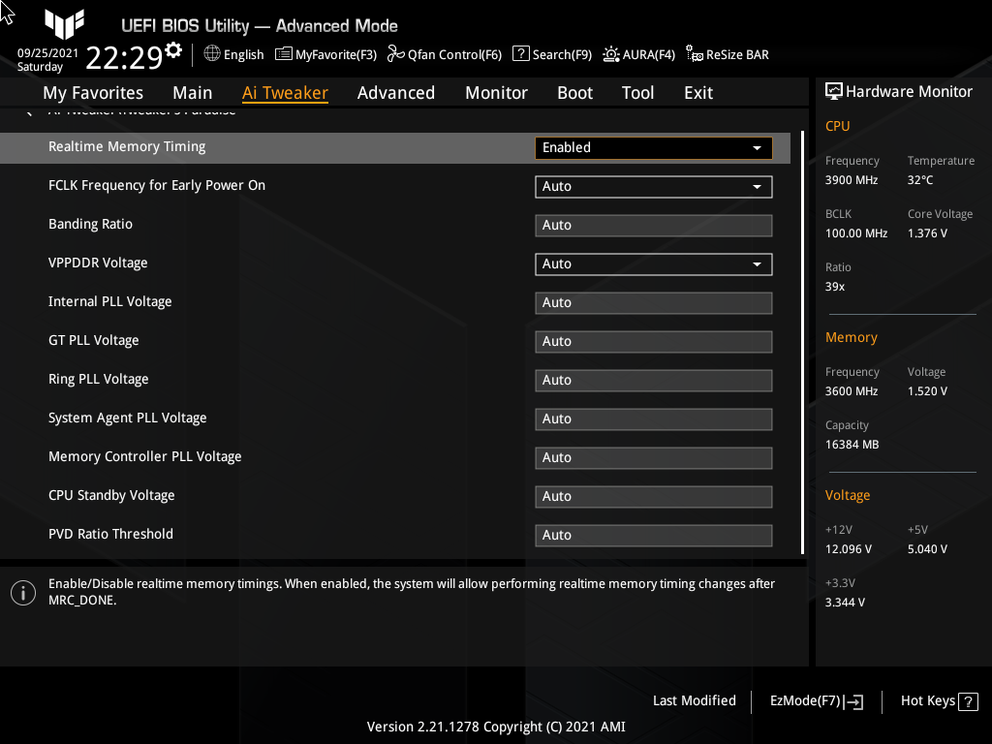Image resolution: width=992 pixels, height=744 pixels.
Task: Click the info icon in help panel
Action: click(23, 593)
